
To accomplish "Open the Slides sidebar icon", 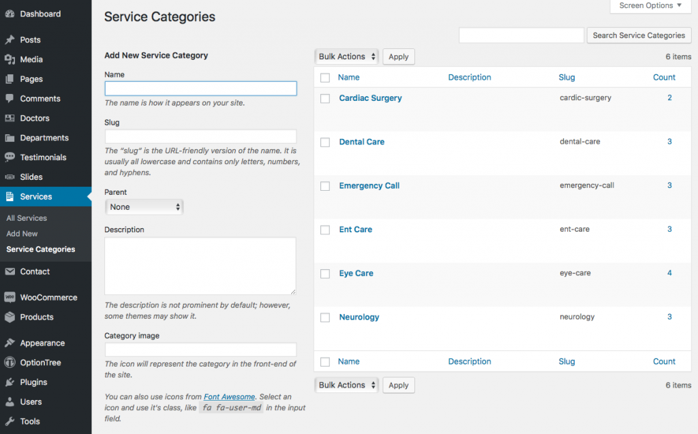I will 10,177.
